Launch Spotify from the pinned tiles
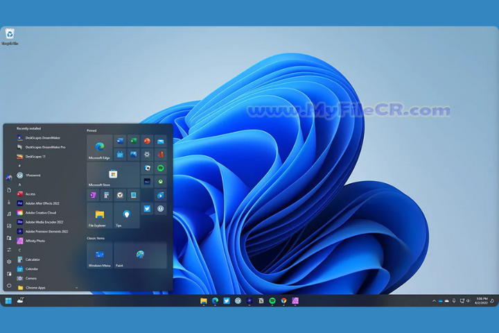 click(x=160, y=168)
